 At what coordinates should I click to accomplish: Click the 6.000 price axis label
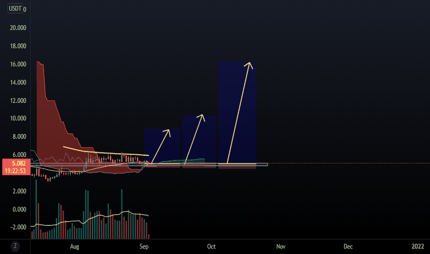point(19,155)
